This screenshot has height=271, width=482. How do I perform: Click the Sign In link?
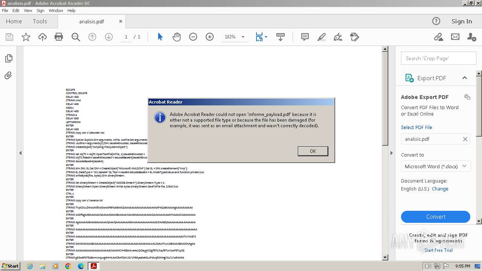click(462, 21)
